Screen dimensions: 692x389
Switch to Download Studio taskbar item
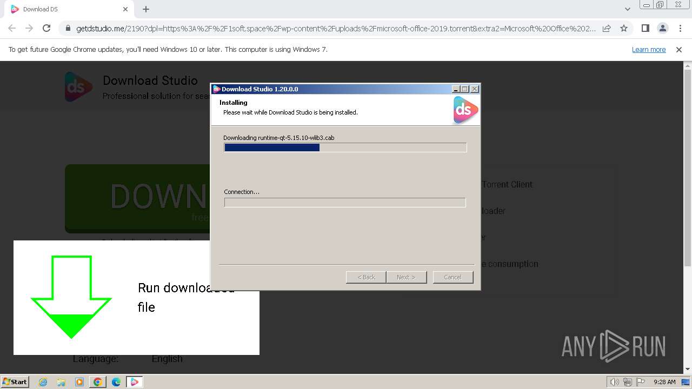pyautogui.click(x=135, y=382)
